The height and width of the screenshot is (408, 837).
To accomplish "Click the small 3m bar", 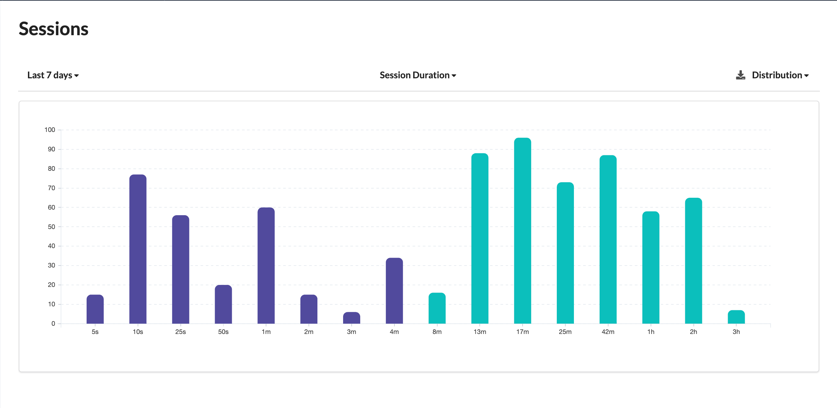I will [352, 318].
